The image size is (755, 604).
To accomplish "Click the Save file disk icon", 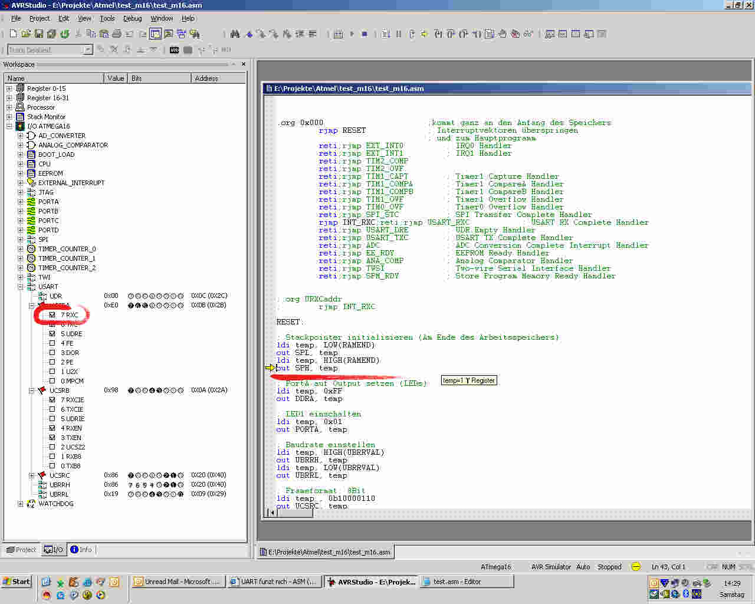I will pyautogui.click(x=39, y=34).
